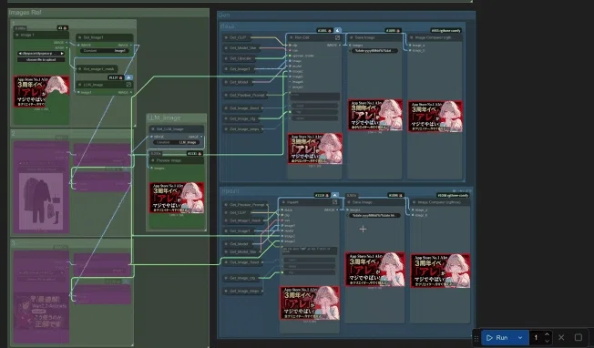The height and width of the screenshot is (348, 594).
Task: Select Get_Image_steps node wired to Inpaint
Action: (x=242, y=291)
